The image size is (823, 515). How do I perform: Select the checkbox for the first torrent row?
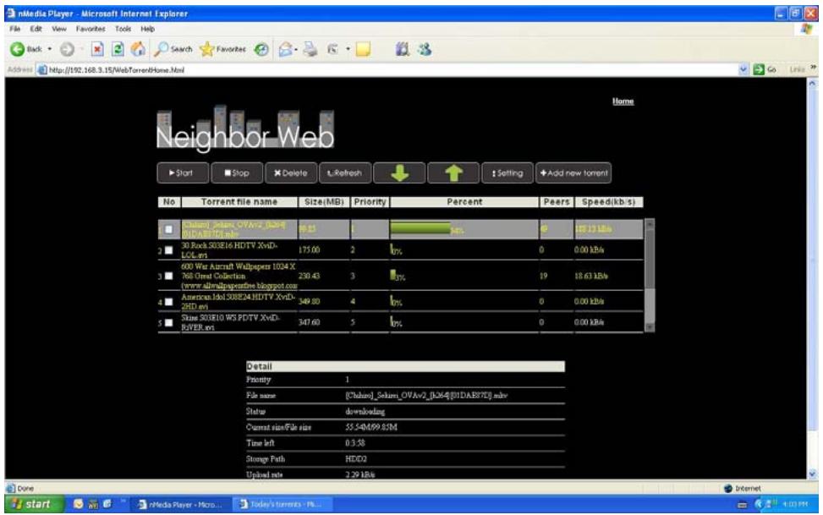click(168, 229)
